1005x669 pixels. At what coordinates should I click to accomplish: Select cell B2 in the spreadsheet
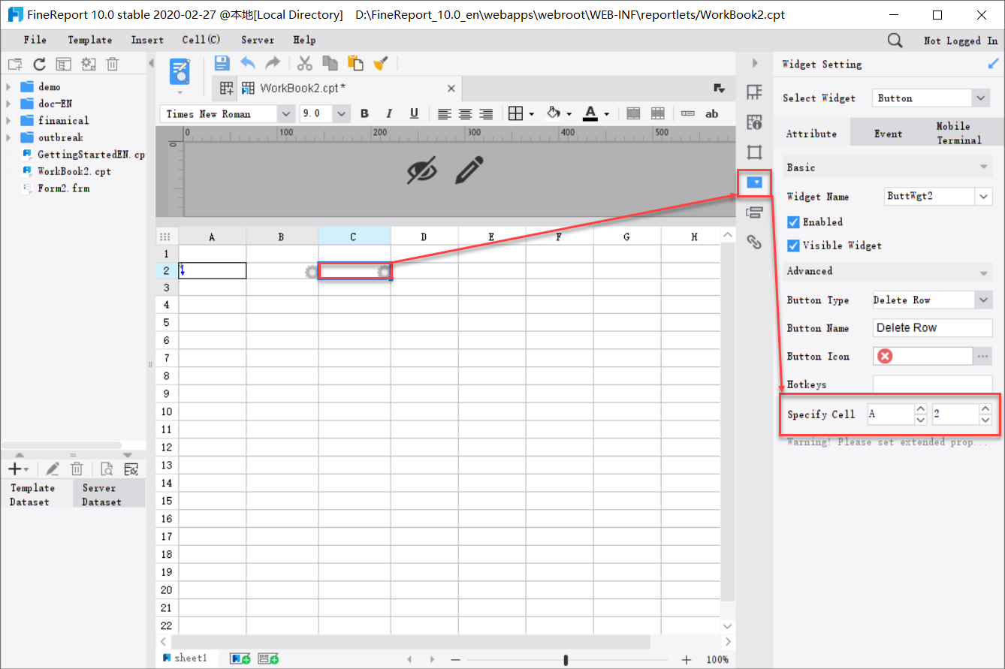[282, 270]
